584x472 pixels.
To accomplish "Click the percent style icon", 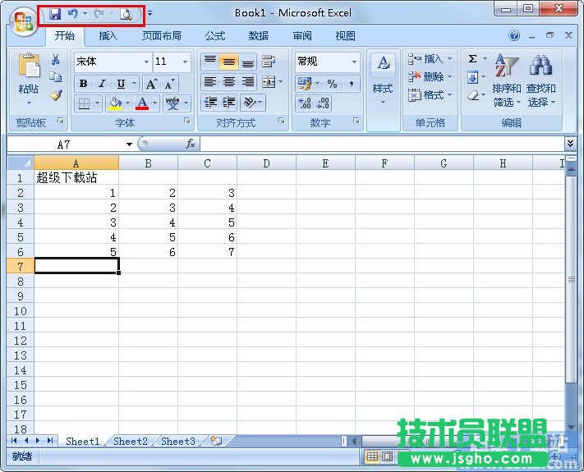I will pyautogui.click(x=332, y=84).
